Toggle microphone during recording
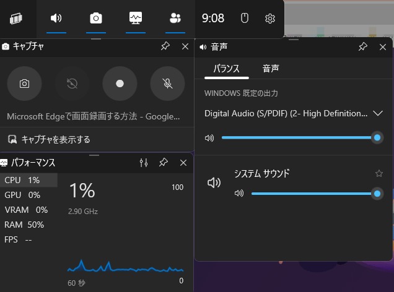 [167, 84]
